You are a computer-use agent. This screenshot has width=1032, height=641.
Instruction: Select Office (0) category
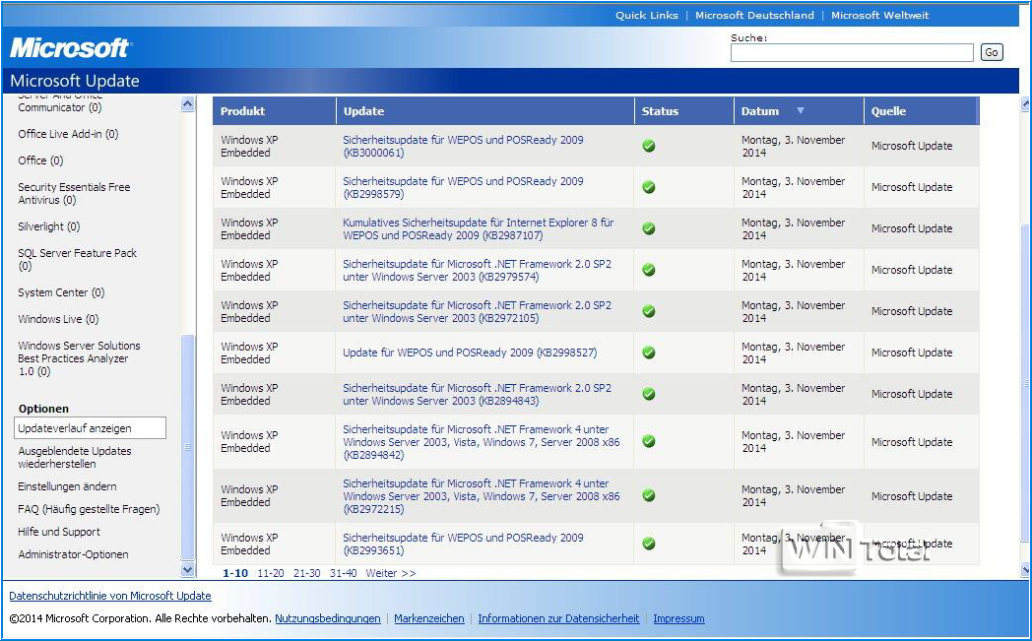(40, 160)
